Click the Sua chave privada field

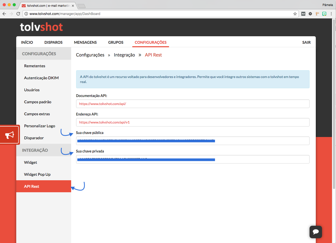point(193,159)
